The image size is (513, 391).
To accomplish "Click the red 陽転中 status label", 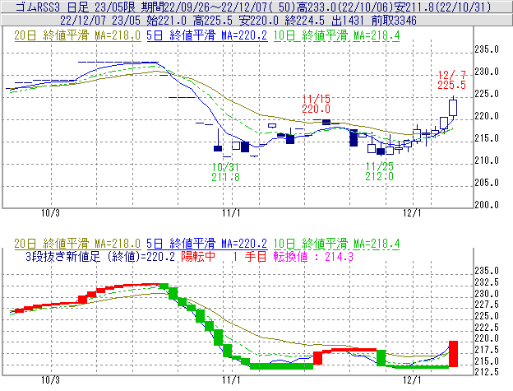I will point(198,256).
